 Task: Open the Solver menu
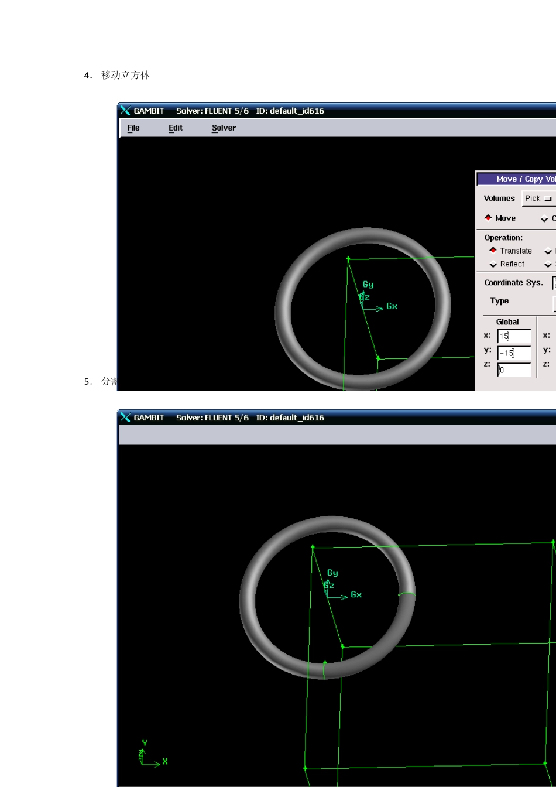click(224, 128)
